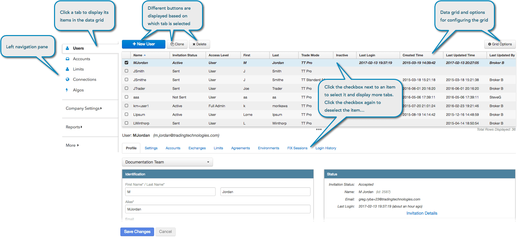Viewport: 520px width, 242px height.
Task: Open the Accounts section
Action: [81, 59]
